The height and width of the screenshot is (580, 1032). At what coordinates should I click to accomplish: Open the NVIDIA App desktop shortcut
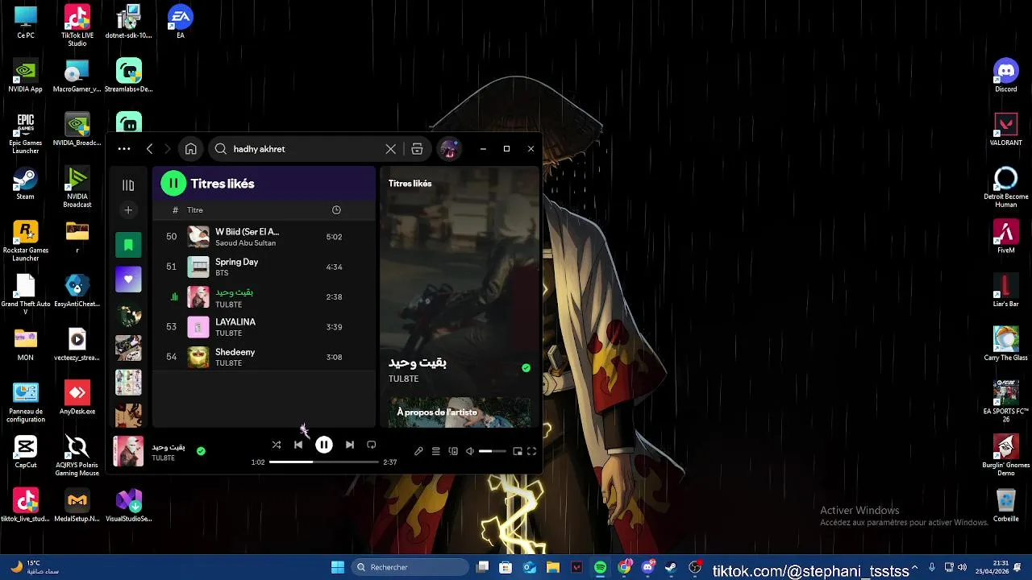point(26,76)
